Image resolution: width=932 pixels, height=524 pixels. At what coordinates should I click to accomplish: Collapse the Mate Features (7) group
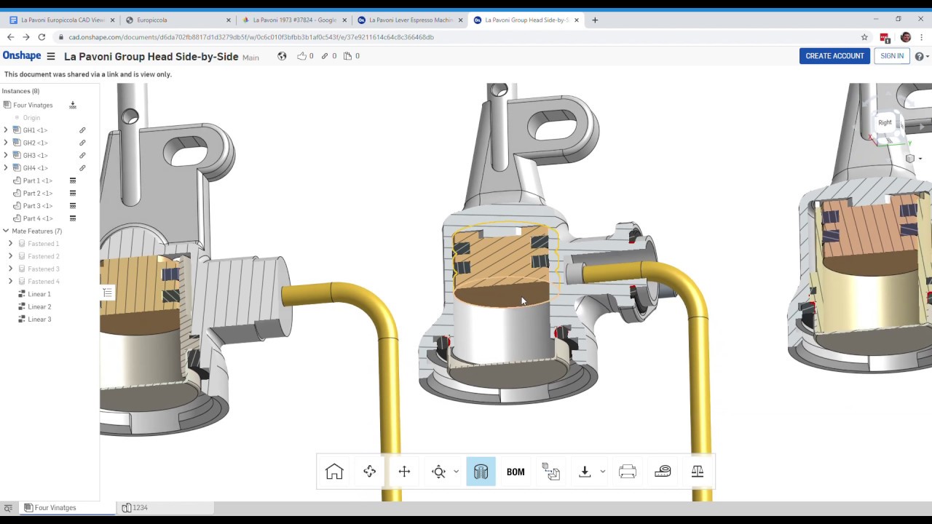[6, 231]
